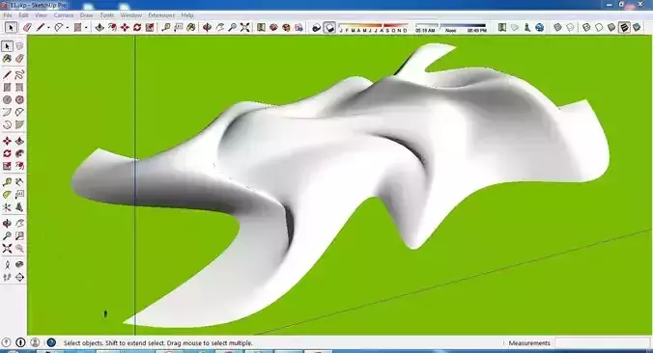
Task: Click Previous view icon in left palette
Action: click(x=19, y=248)
